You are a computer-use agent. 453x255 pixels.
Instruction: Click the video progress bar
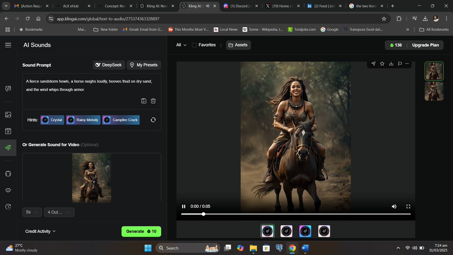pos(296,214)
